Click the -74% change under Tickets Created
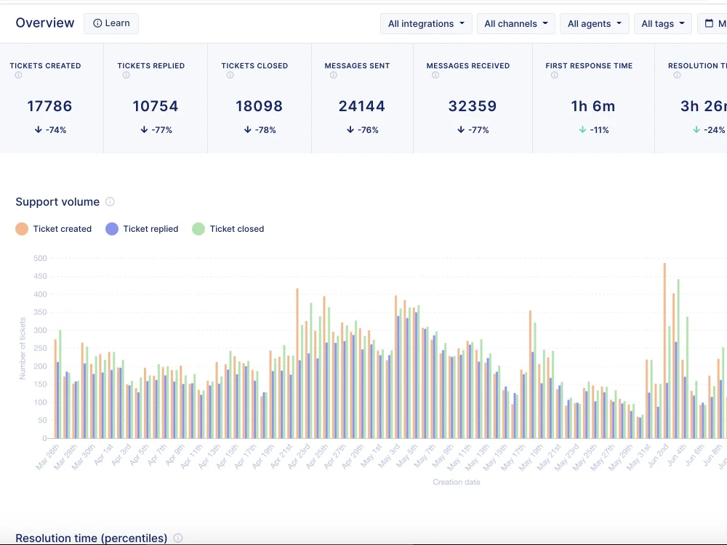This screenshot has height=545, width=727. click(x=51, y=130)
